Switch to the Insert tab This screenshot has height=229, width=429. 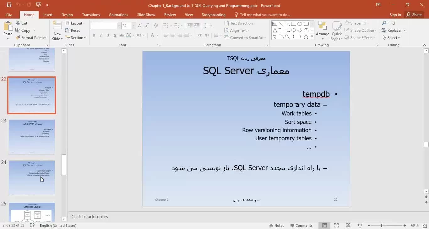click(x=48, y=15)
